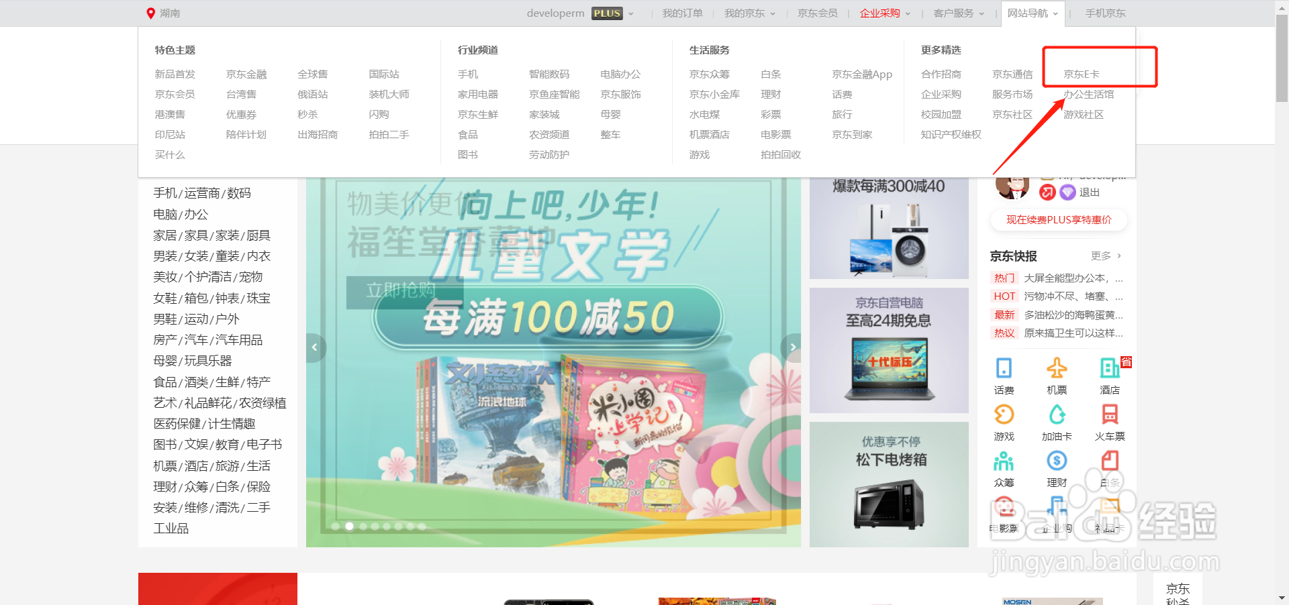The height and width of the screenshot is (605, 1289).
Task: Open the 办公生活馆 link
Action: tap(1088, 95)
